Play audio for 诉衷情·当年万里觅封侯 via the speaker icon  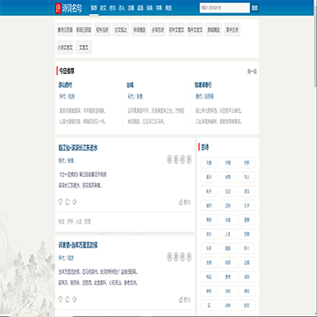74,299
